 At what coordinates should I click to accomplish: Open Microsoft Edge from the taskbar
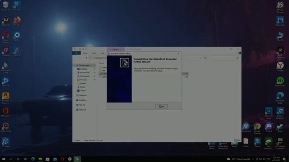click(x=33, y=159)
